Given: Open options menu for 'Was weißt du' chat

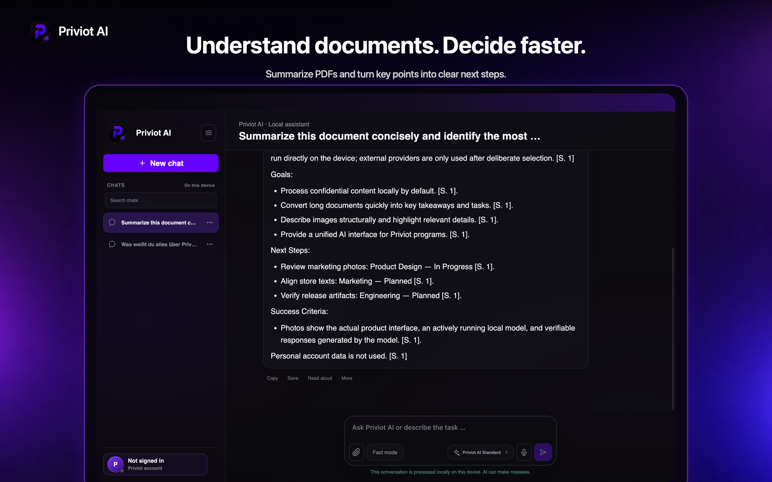Looking at the screenshot, I should click(210, 244).
